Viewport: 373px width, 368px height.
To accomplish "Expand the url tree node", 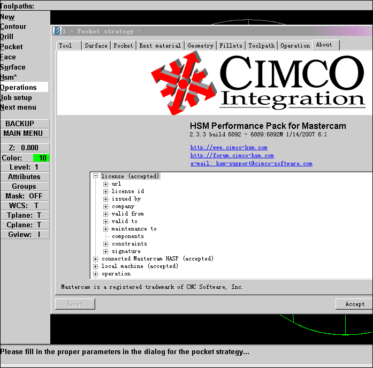I will [105, 184].
